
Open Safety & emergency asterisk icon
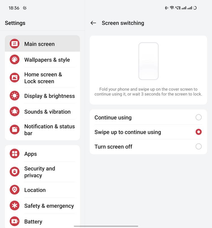pyautogui.click(x=14, y=205)
